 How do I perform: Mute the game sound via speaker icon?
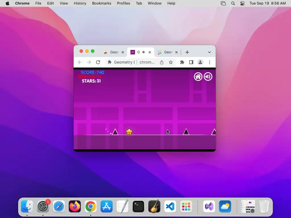point(208,77)
